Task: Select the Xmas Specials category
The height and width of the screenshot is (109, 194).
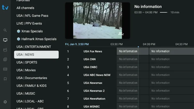Action: pyautogui.click(x=30, y=31)
